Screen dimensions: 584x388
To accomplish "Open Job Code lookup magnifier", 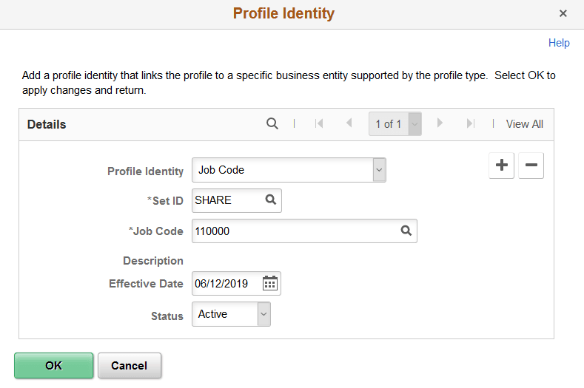I will coord(406,231).
